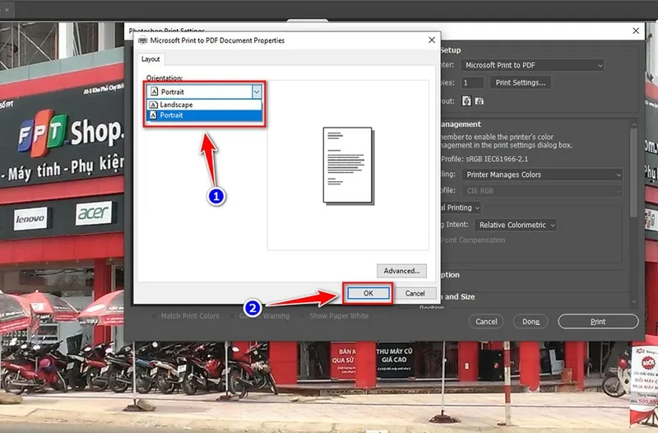Click OK in Document Properties dialog
The image size is (658, 433).
pyautogui.click(x=368, y=293)
